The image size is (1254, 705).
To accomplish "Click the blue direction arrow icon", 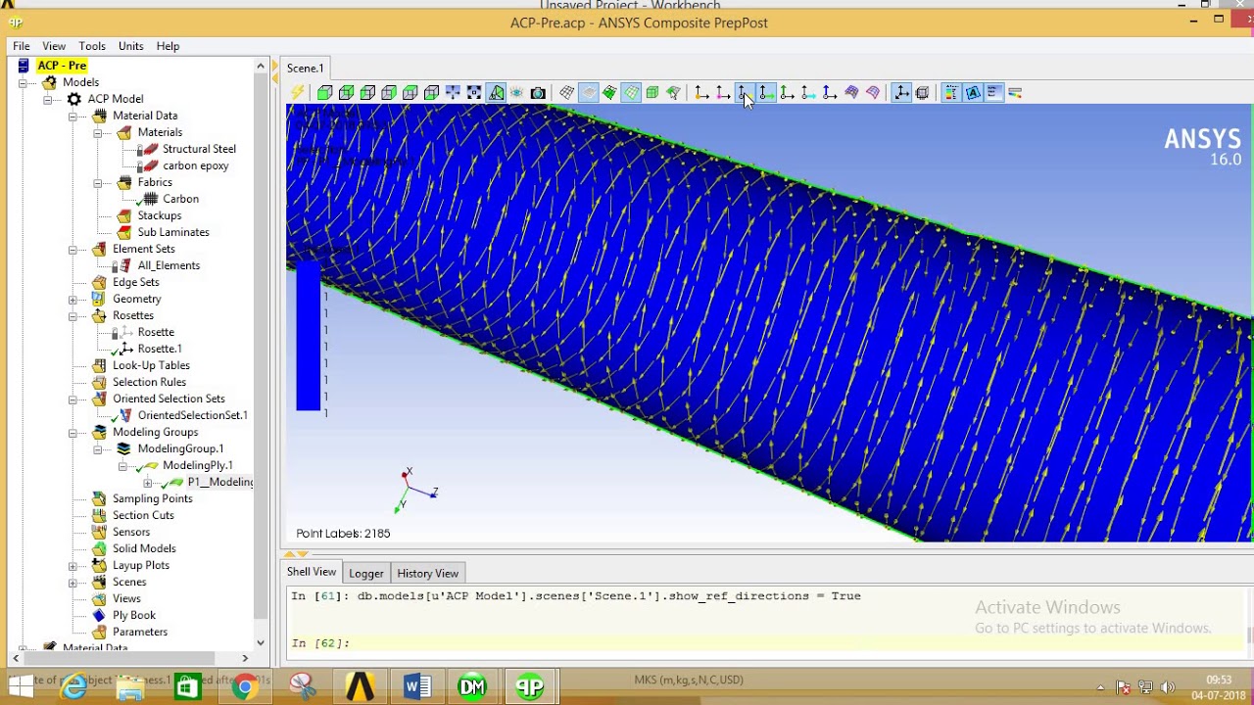I will coord(830,93).
